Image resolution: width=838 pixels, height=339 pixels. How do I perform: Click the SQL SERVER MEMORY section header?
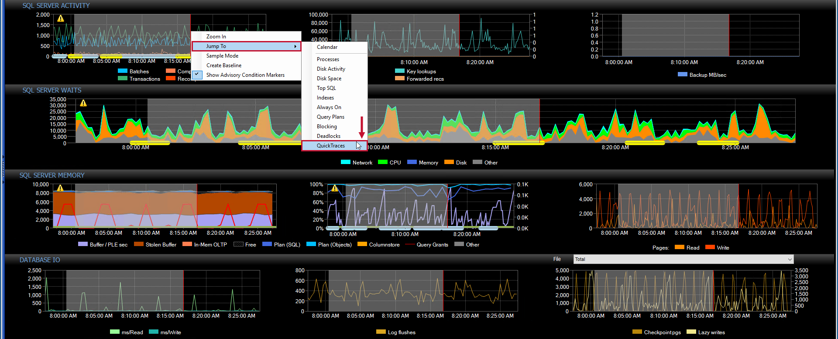(52, 175)
